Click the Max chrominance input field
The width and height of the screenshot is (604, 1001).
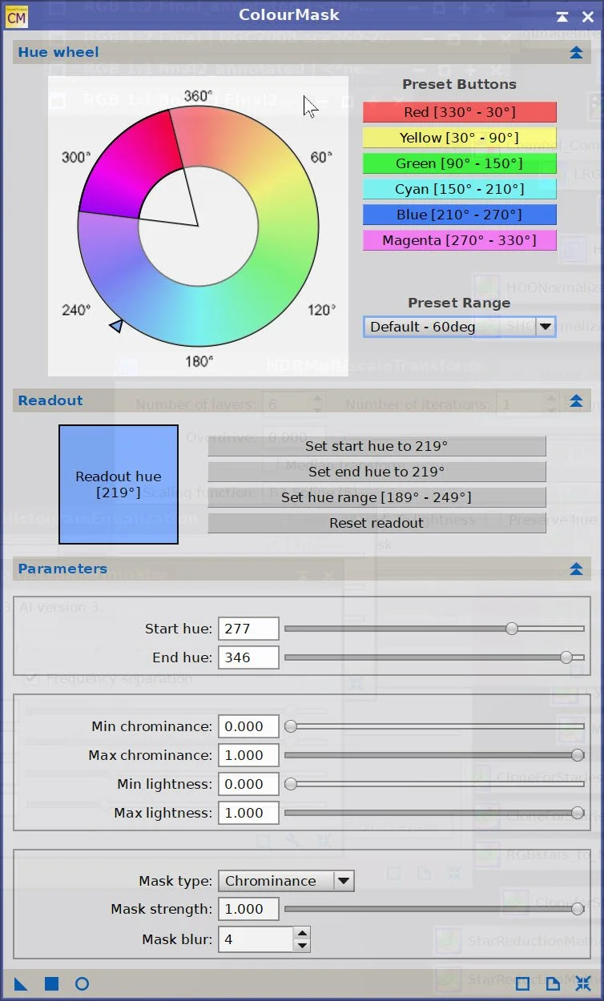(x=248, y=755)
